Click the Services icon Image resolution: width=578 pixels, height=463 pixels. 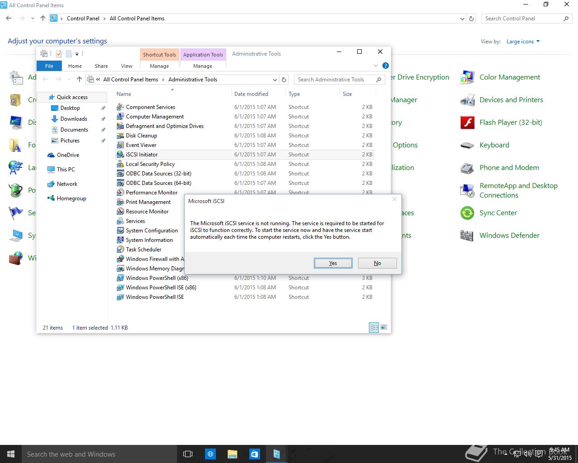coord(120,221)
